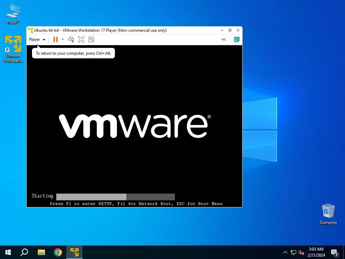
Task: Open network status tray icon
Action: tap(293, 252)
